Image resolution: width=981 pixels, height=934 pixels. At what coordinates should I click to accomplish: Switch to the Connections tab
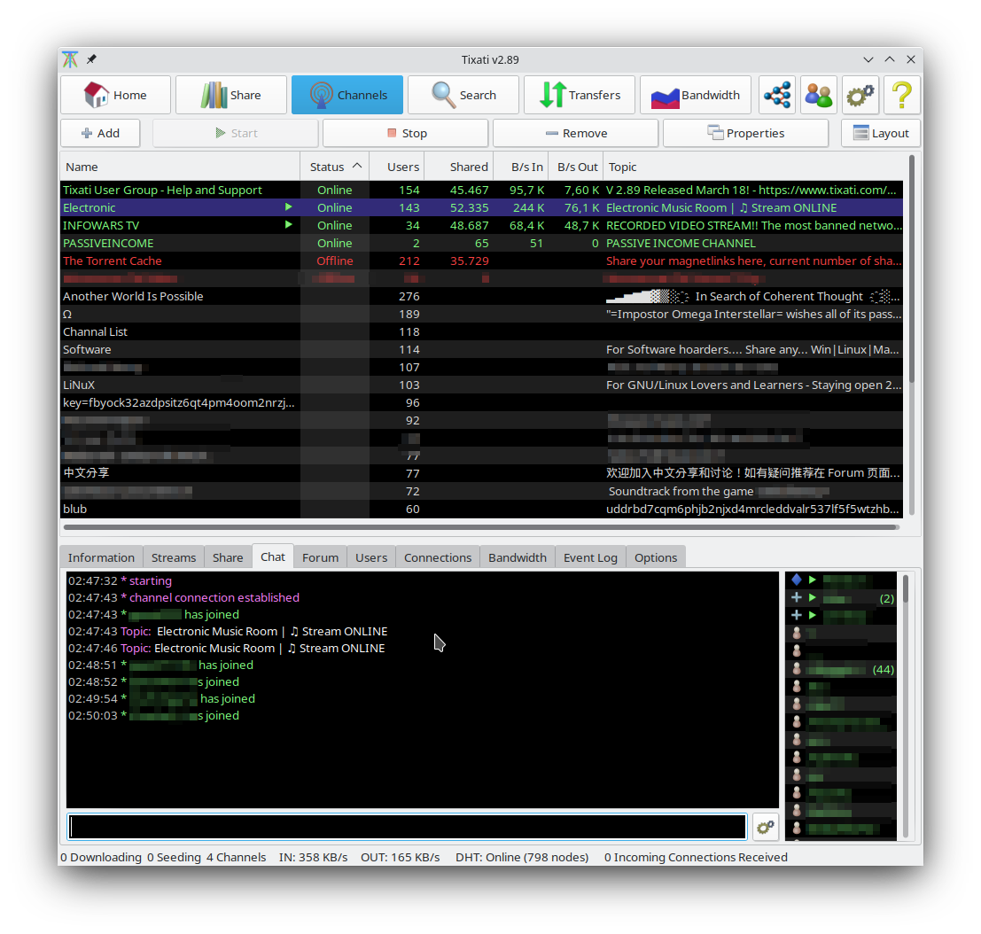pos(438,557)
